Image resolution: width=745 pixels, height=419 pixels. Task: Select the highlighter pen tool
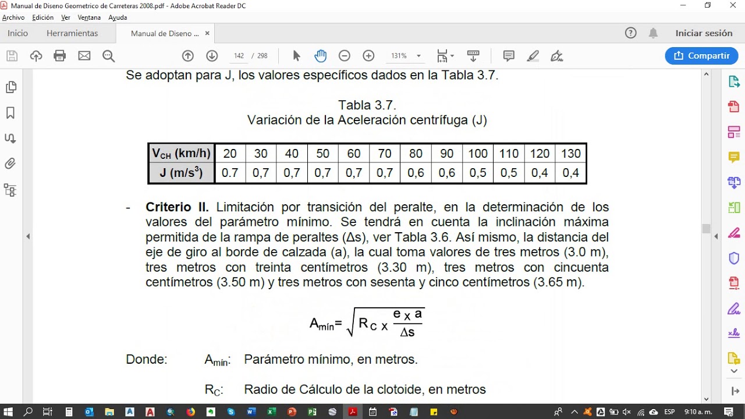coord(533,56)
